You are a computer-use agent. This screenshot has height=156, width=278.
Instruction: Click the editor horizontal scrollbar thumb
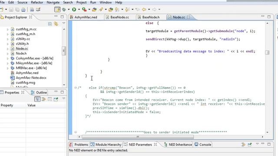coord(138,137)
